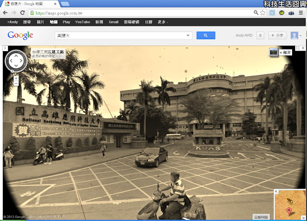Zoom in with the Street View plus button
This screenshot has height=221, width=307.
(16, 78)
